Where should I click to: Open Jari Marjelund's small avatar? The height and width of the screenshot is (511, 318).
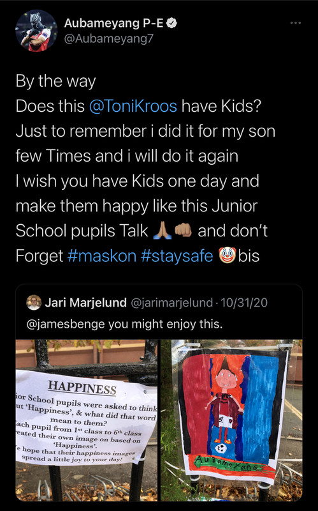pos(34,302)
